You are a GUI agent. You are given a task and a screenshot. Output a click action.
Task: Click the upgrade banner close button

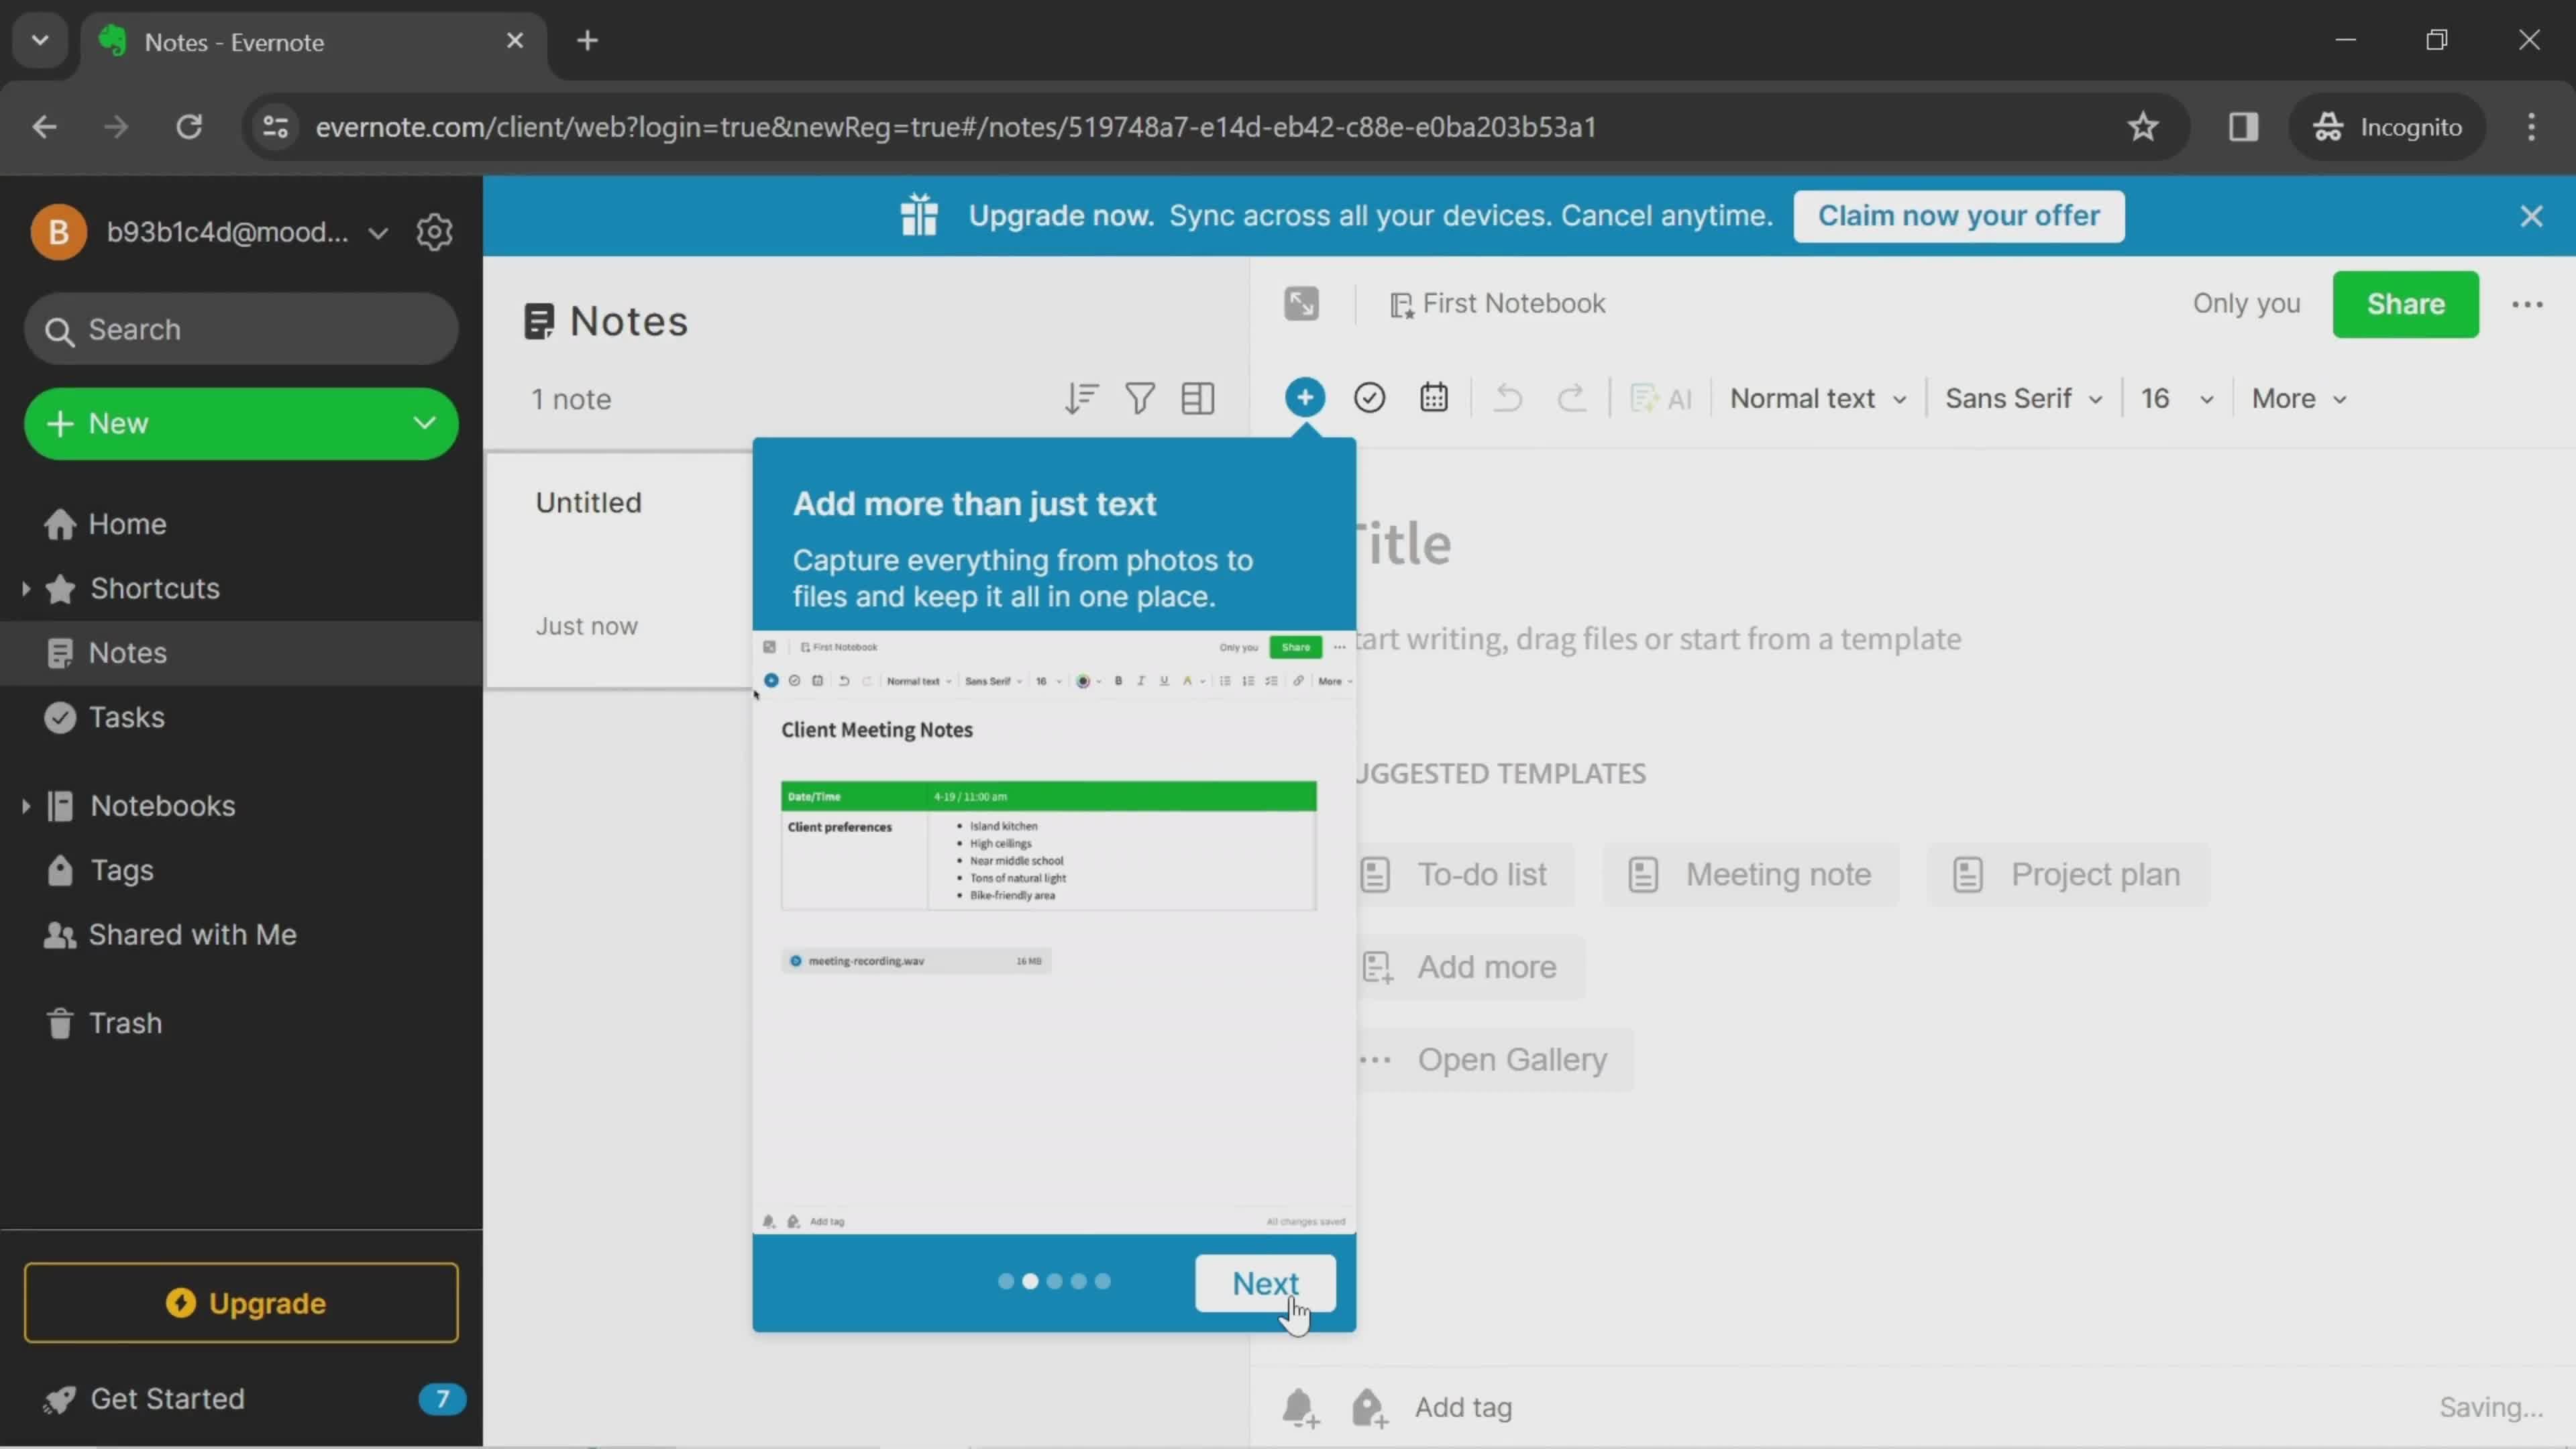2532,214
